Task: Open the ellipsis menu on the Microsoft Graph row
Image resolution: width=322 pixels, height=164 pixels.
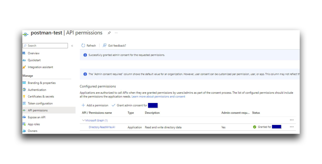Action: 291,120
